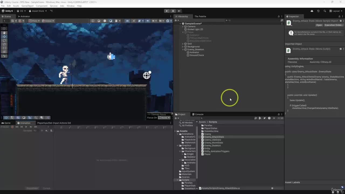Open the Window menu
345x194 pixels.
70,6
